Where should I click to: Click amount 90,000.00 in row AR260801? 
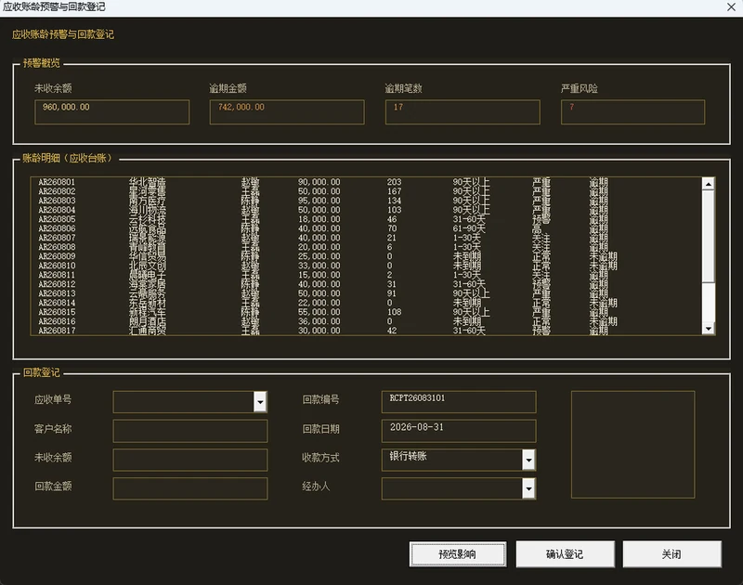click(x=319, y=182)
